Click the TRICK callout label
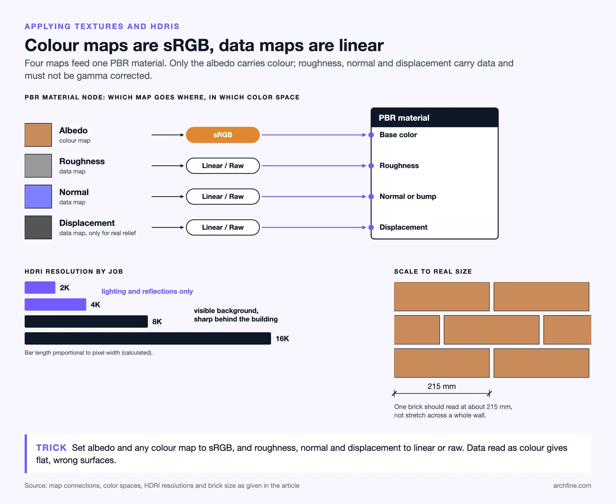The height and width of the screenshot is (504, 616). (51, 448)
